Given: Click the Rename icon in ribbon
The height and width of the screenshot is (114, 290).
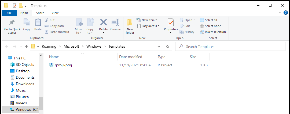Looking at the screenshot, I should click(115, 22).
